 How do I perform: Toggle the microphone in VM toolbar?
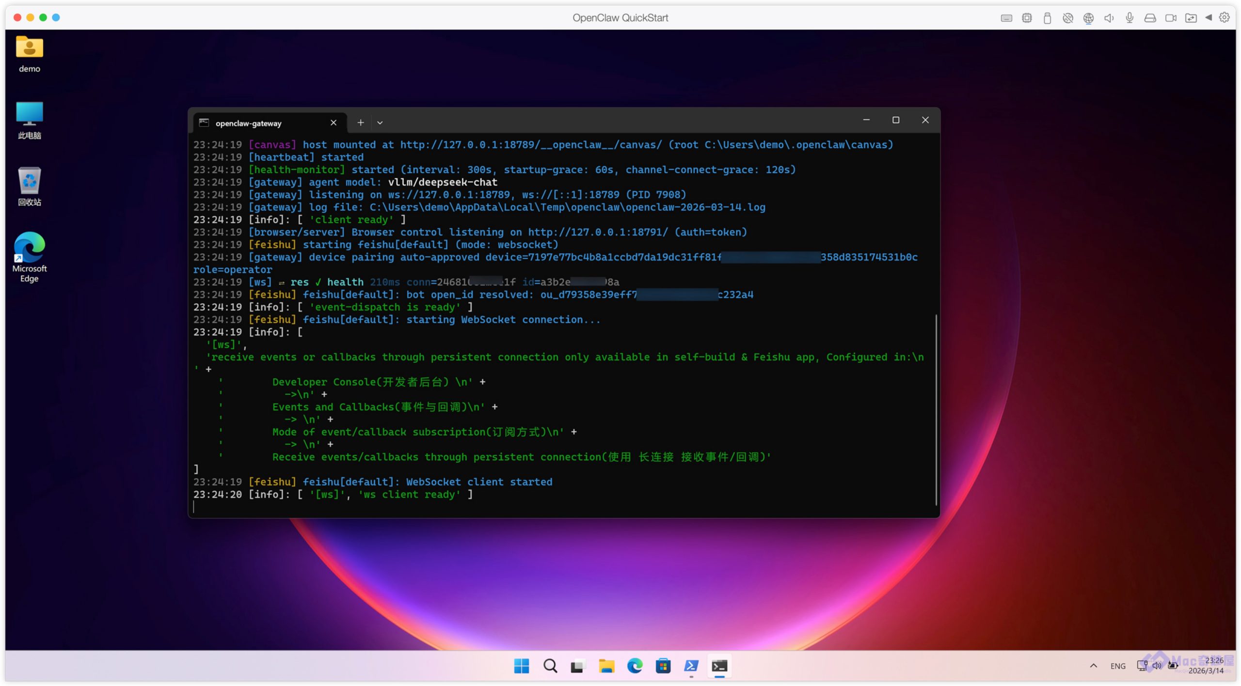[x=1130, y=18]
